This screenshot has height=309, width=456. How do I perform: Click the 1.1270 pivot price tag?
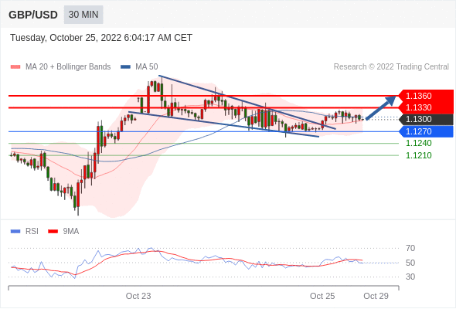point(427,131)
